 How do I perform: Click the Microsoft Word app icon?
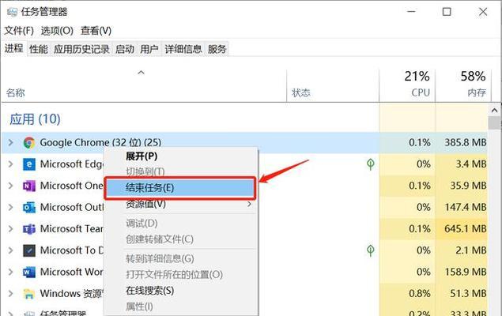point(29,273)
